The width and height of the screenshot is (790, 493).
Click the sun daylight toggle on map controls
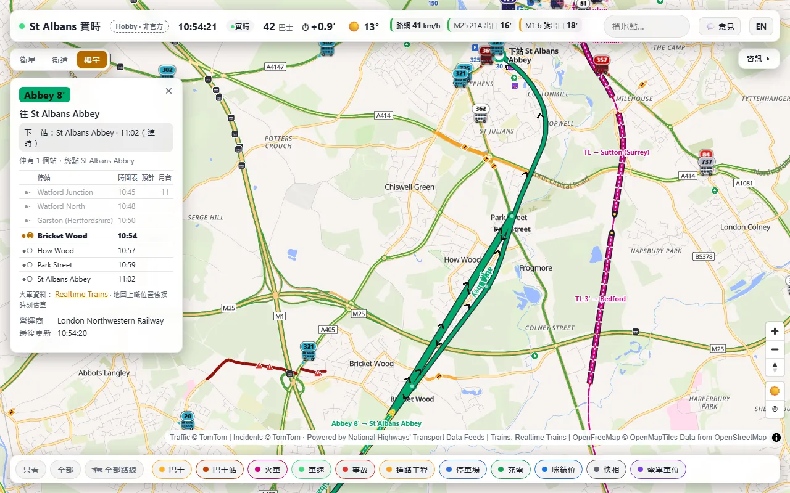[775, 391]
